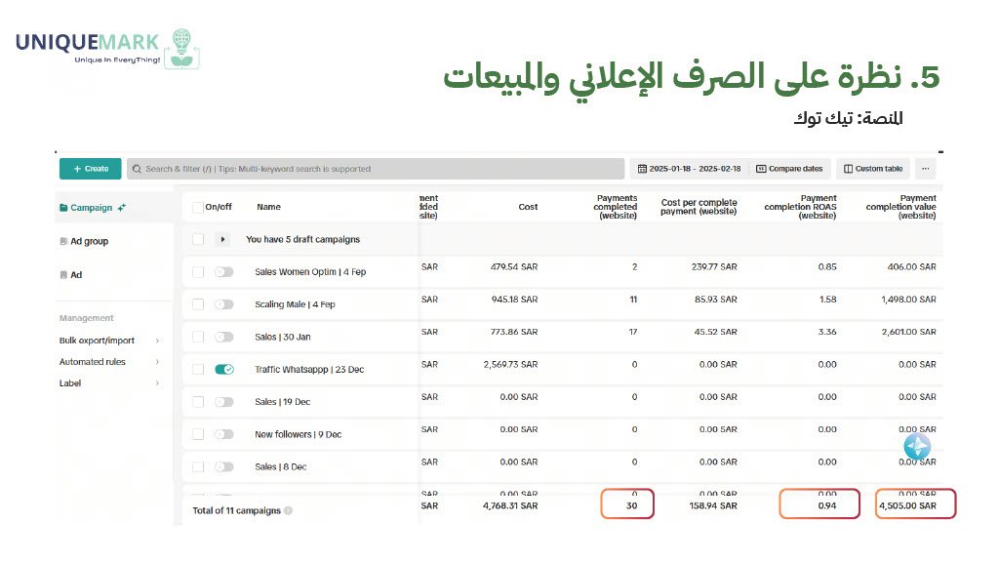Open campaign Traffic Whatsappp | 23 Dec
This screenshot has height=563, width=999.
pos(309,370)
